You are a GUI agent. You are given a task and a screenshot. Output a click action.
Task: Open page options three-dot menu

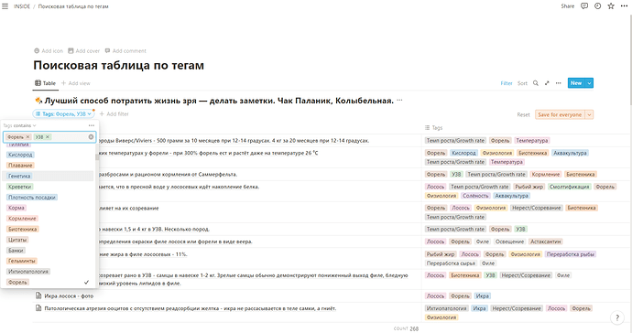point(624,6)
